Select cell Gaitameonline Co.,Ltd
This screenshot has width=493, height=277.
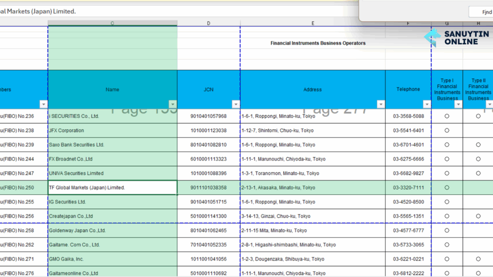[x=113, y=272]
